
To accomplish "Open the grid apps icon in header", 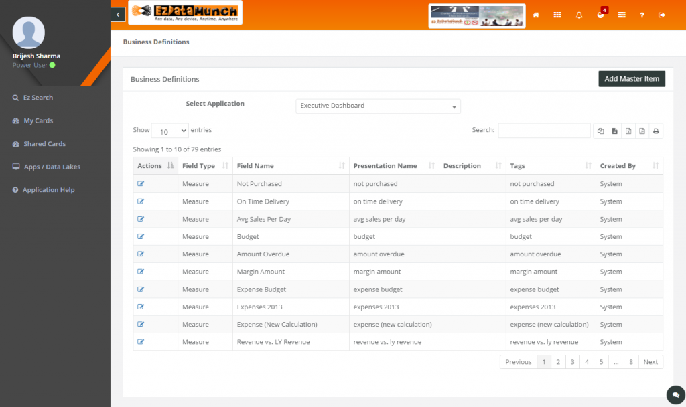I will coord(557,15).
